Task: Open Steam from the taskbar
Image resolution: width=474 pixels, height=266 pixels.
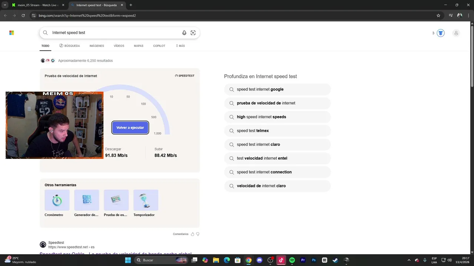Action: [335, 260]
